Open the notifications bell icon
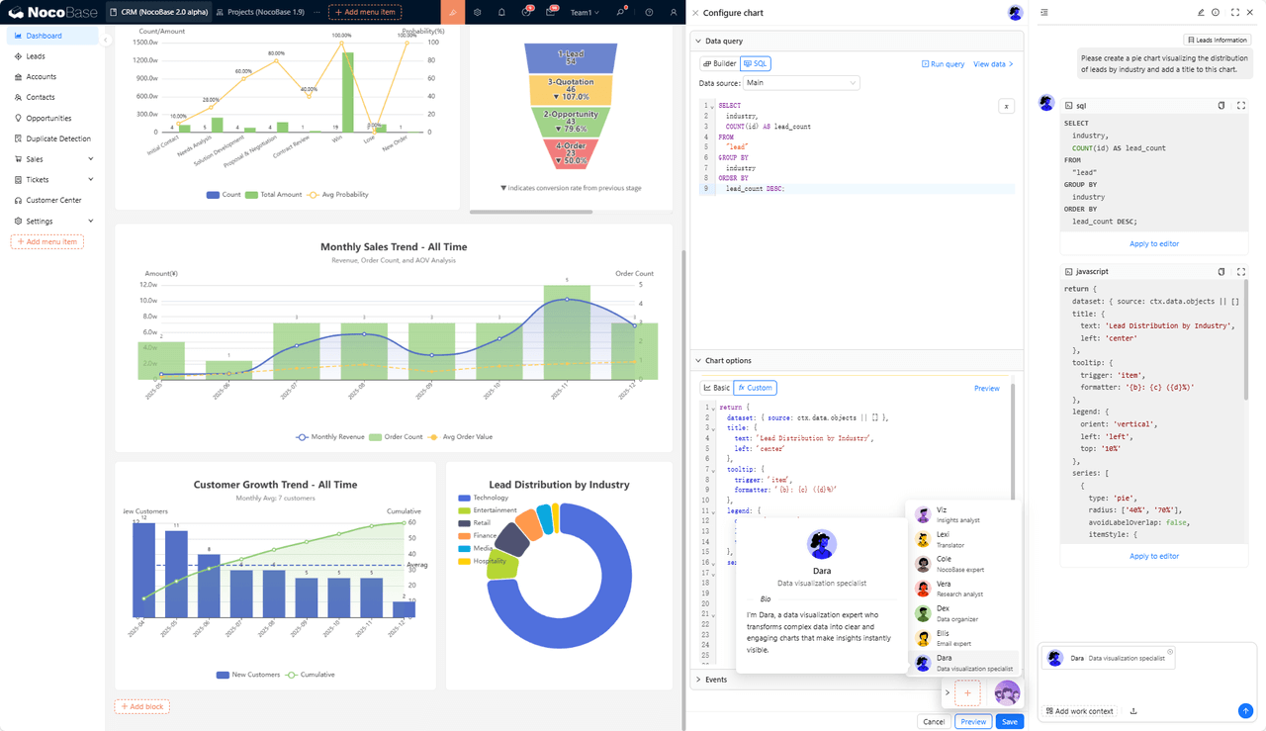 501,12
